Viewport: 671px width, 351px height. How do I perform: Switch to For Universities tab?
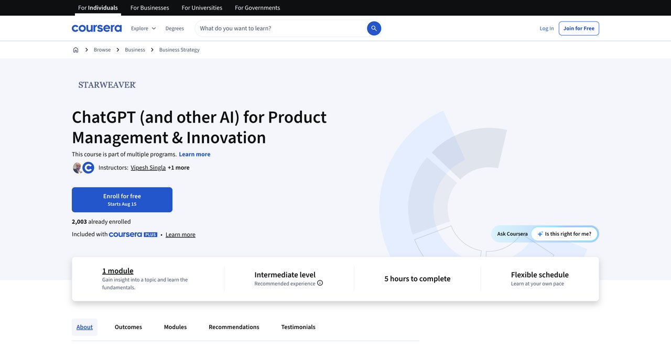pyautogui.click(x=202, y=8)
